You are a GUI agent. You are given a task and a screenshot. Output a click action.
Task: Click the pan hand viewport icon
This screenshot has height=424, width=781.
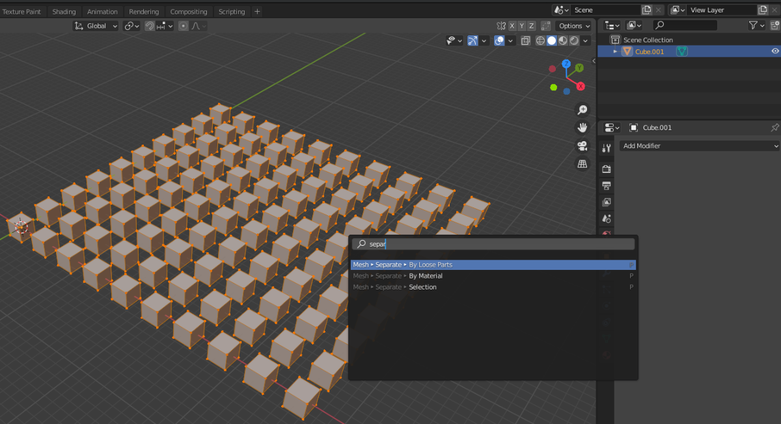[x=582, y=127]
